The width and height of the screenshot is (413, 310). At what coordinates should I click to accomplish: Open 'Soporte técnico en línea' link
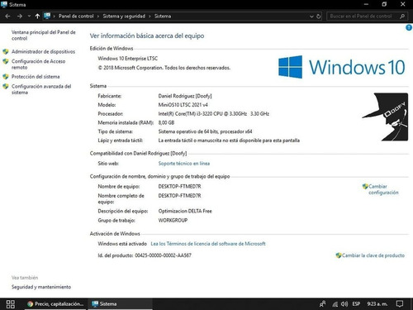(184, 164)
